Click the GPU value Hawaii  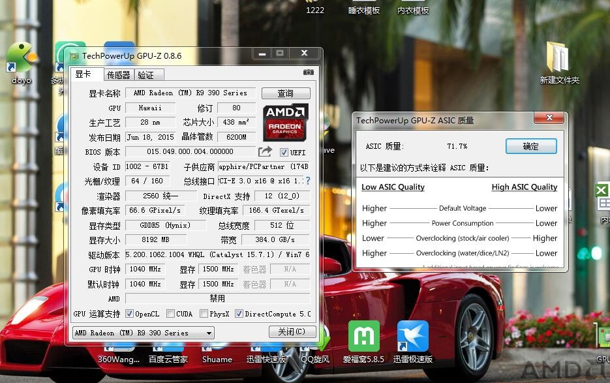pos(151,108)
